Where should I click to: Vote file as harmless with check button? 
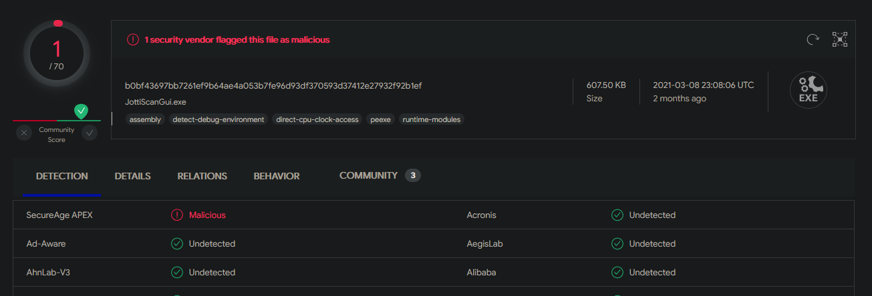coord(90,133)
